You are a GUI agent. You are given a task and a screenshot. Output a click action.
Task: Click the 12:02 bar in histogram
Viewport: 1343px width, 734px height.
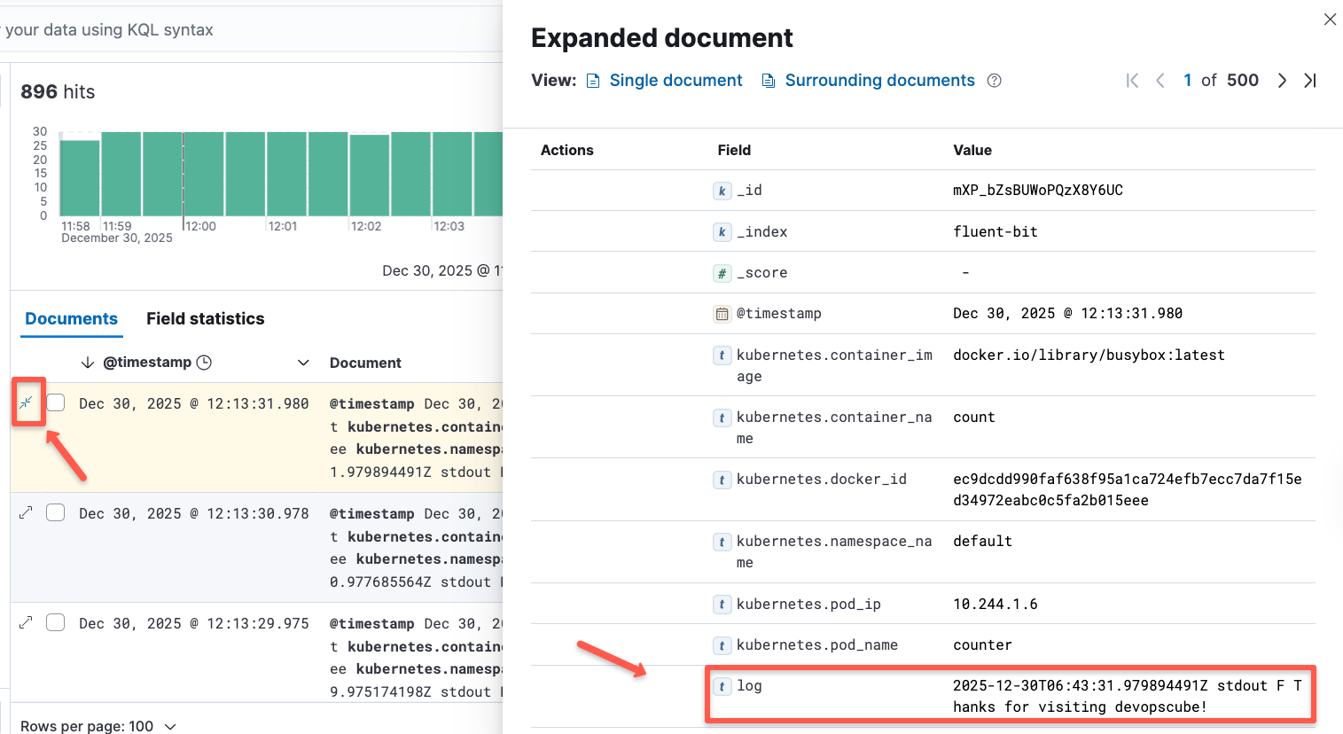(x=370, y=175)
